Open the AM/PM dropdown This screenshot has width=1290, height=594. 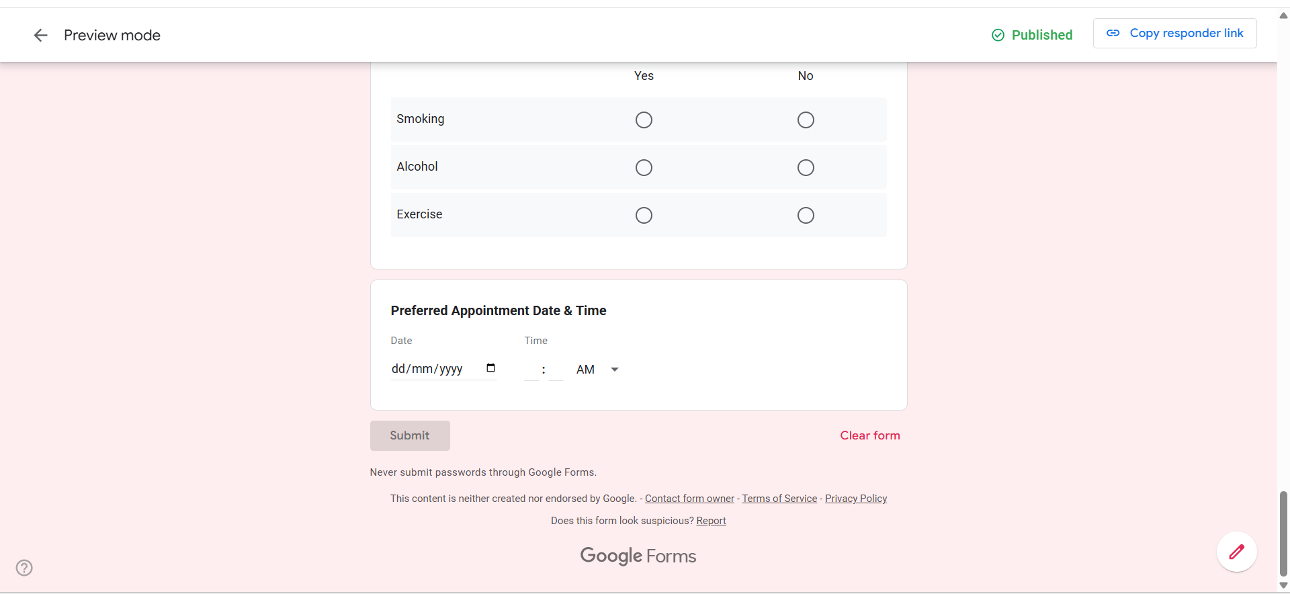(x=597, y=370)
